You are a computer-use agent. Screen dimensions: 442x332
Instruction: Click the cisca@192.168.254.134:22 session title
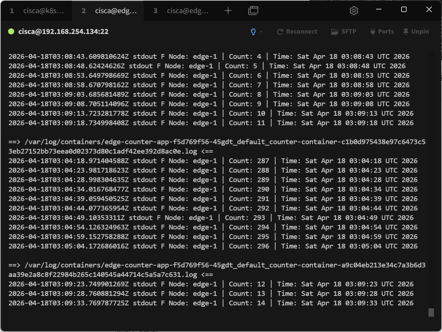click(x=63, y=32)
